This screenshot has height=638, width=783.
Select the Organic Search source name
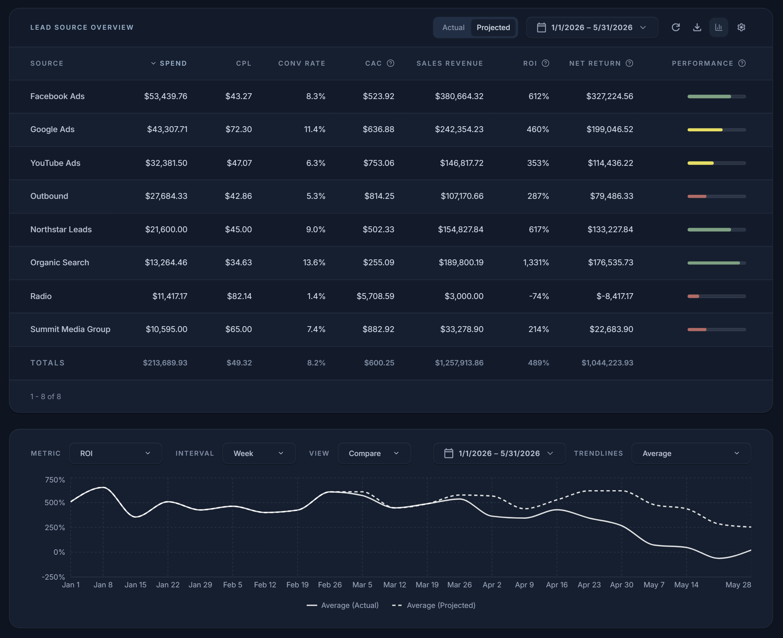[59, 262]
